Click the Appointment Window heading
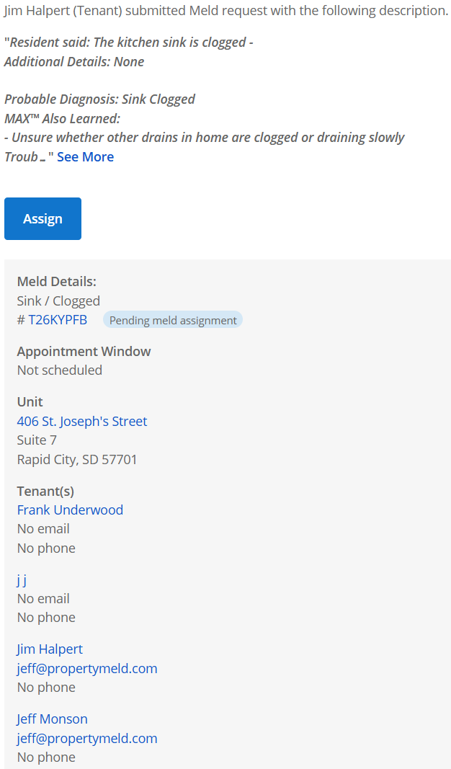This screenshot has width=451, height=769. click(84, 351)
